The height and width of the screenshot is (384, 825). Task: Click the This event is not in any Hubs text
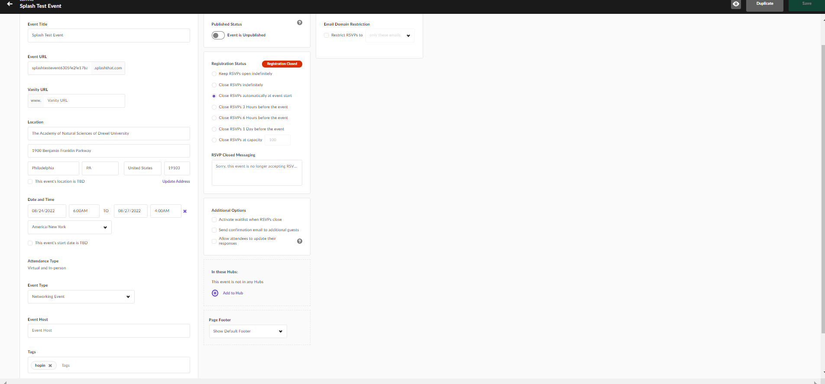(237, 282)
